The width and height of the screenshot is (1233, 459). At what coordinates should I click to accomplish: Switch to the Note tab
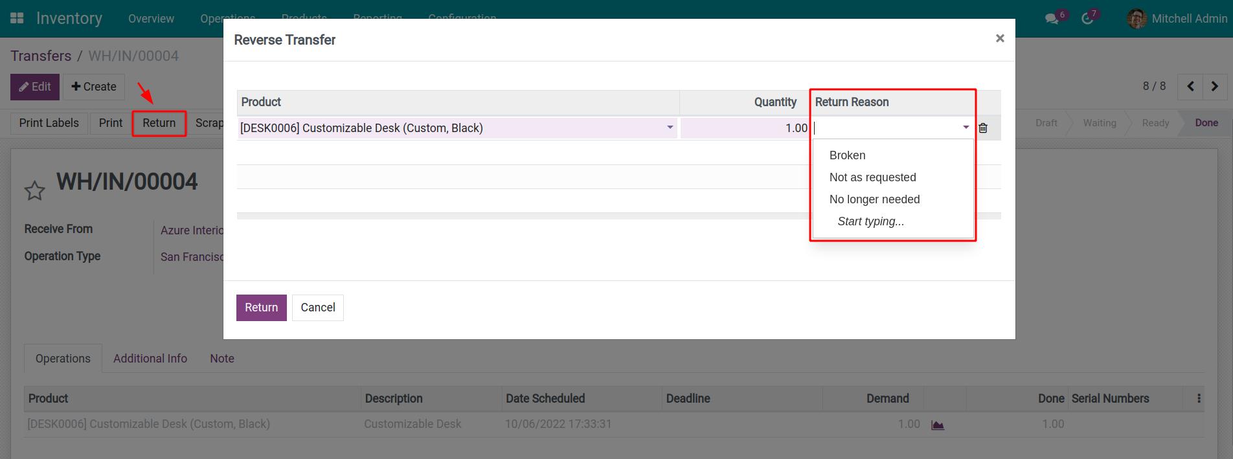tap(222, 359)
